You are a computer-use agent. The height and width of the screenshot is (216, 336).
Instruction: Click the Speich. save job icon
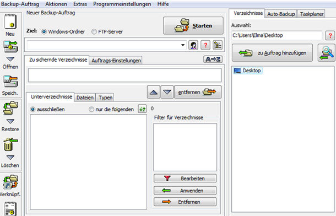pyautogui.click(x=10, y=81)
